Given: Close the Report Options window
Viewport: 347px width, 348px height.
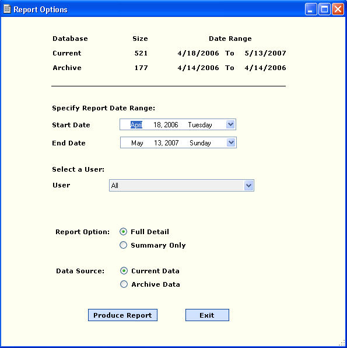Looking at the screenshot, I should point(338,9).
